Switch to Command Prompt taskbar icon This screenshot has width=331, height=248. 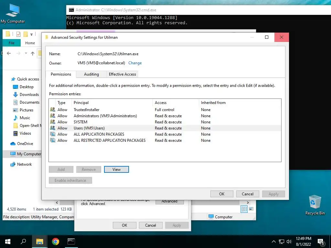click(71, 242)
